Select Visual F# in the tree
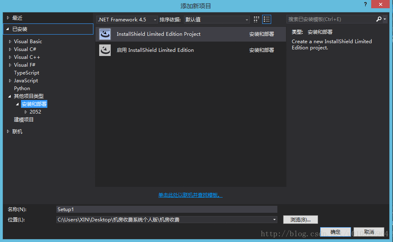 tap(25, 65)
